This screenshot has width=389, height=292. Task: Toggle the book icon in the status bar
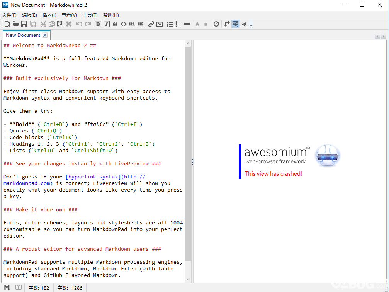tap(19, 287)
